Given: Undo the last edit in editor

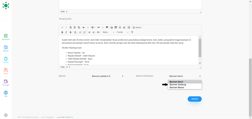Looking at the screenshot, I should [x=83, y=27].
